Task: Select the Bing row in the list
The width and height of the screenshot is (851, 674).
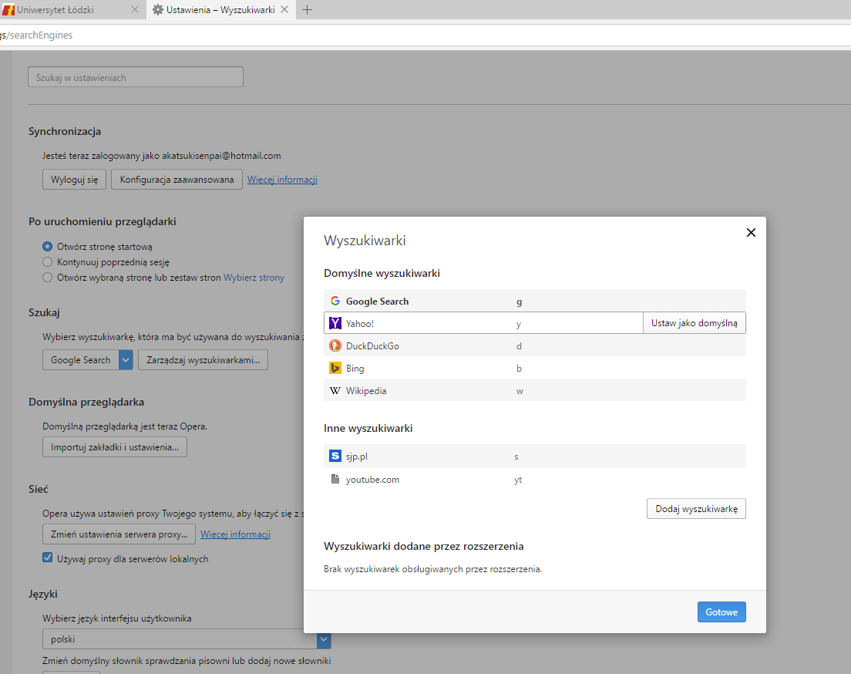Action: point(535,368)
